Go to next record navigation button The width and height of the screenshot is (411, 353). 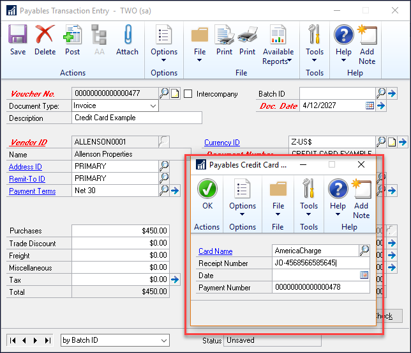click(35, 340)
